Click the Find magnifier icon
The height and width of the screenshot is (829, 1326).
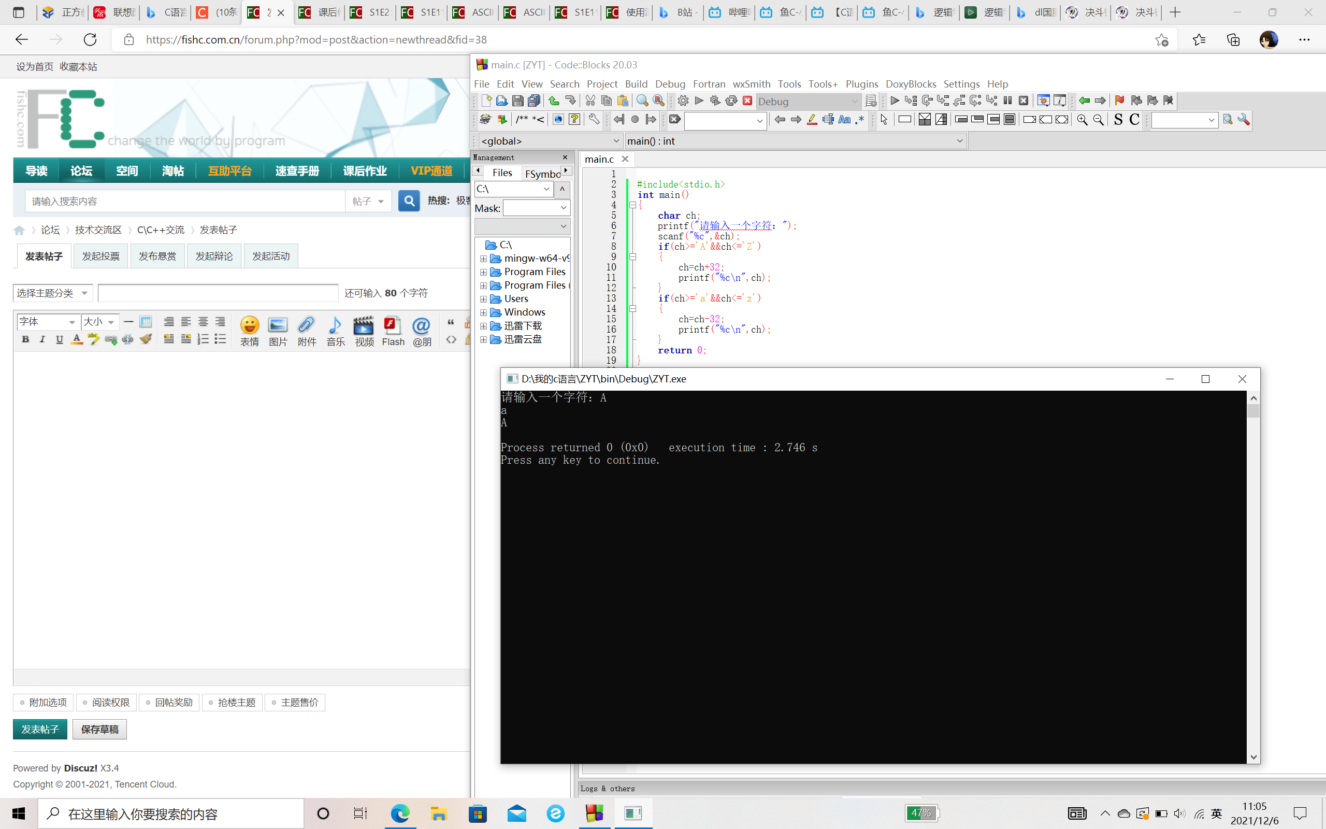click(642, 101)
